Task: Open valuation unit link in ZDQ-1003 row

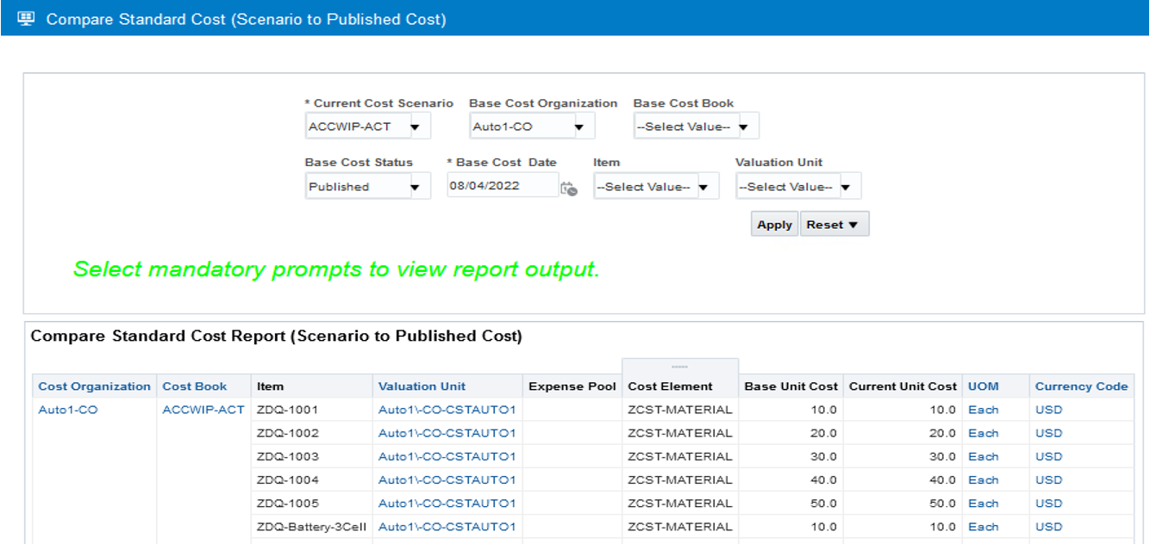Action: click(447, 456)
